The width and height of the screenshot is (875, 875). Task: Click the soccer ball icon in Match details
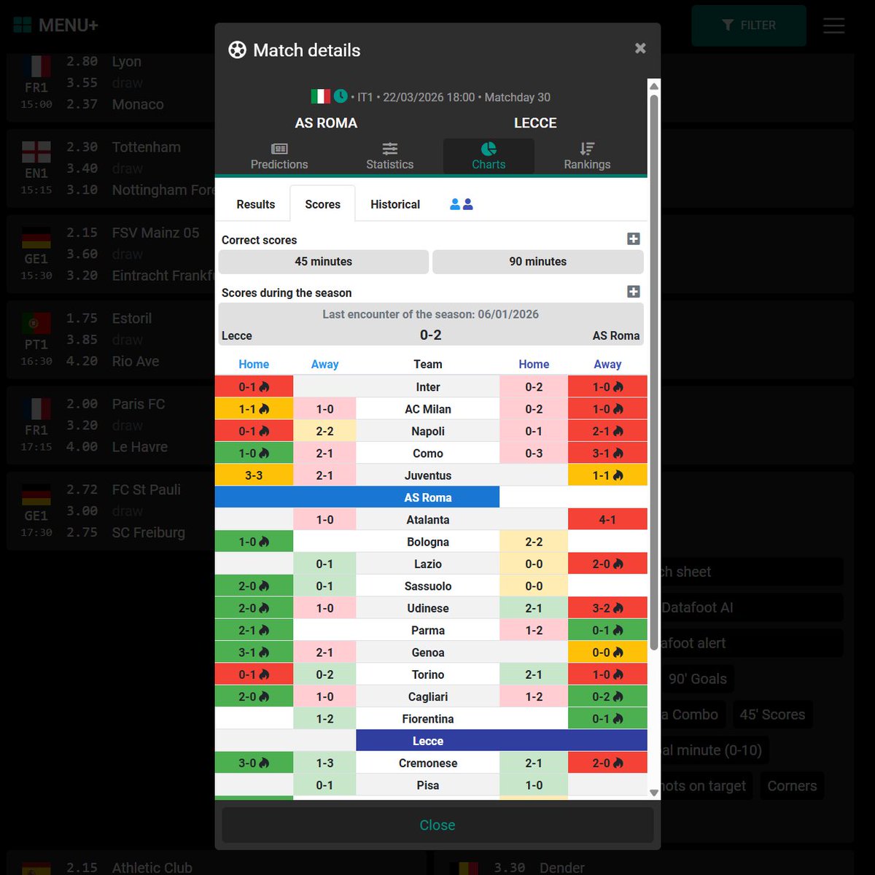pos(236,50)
